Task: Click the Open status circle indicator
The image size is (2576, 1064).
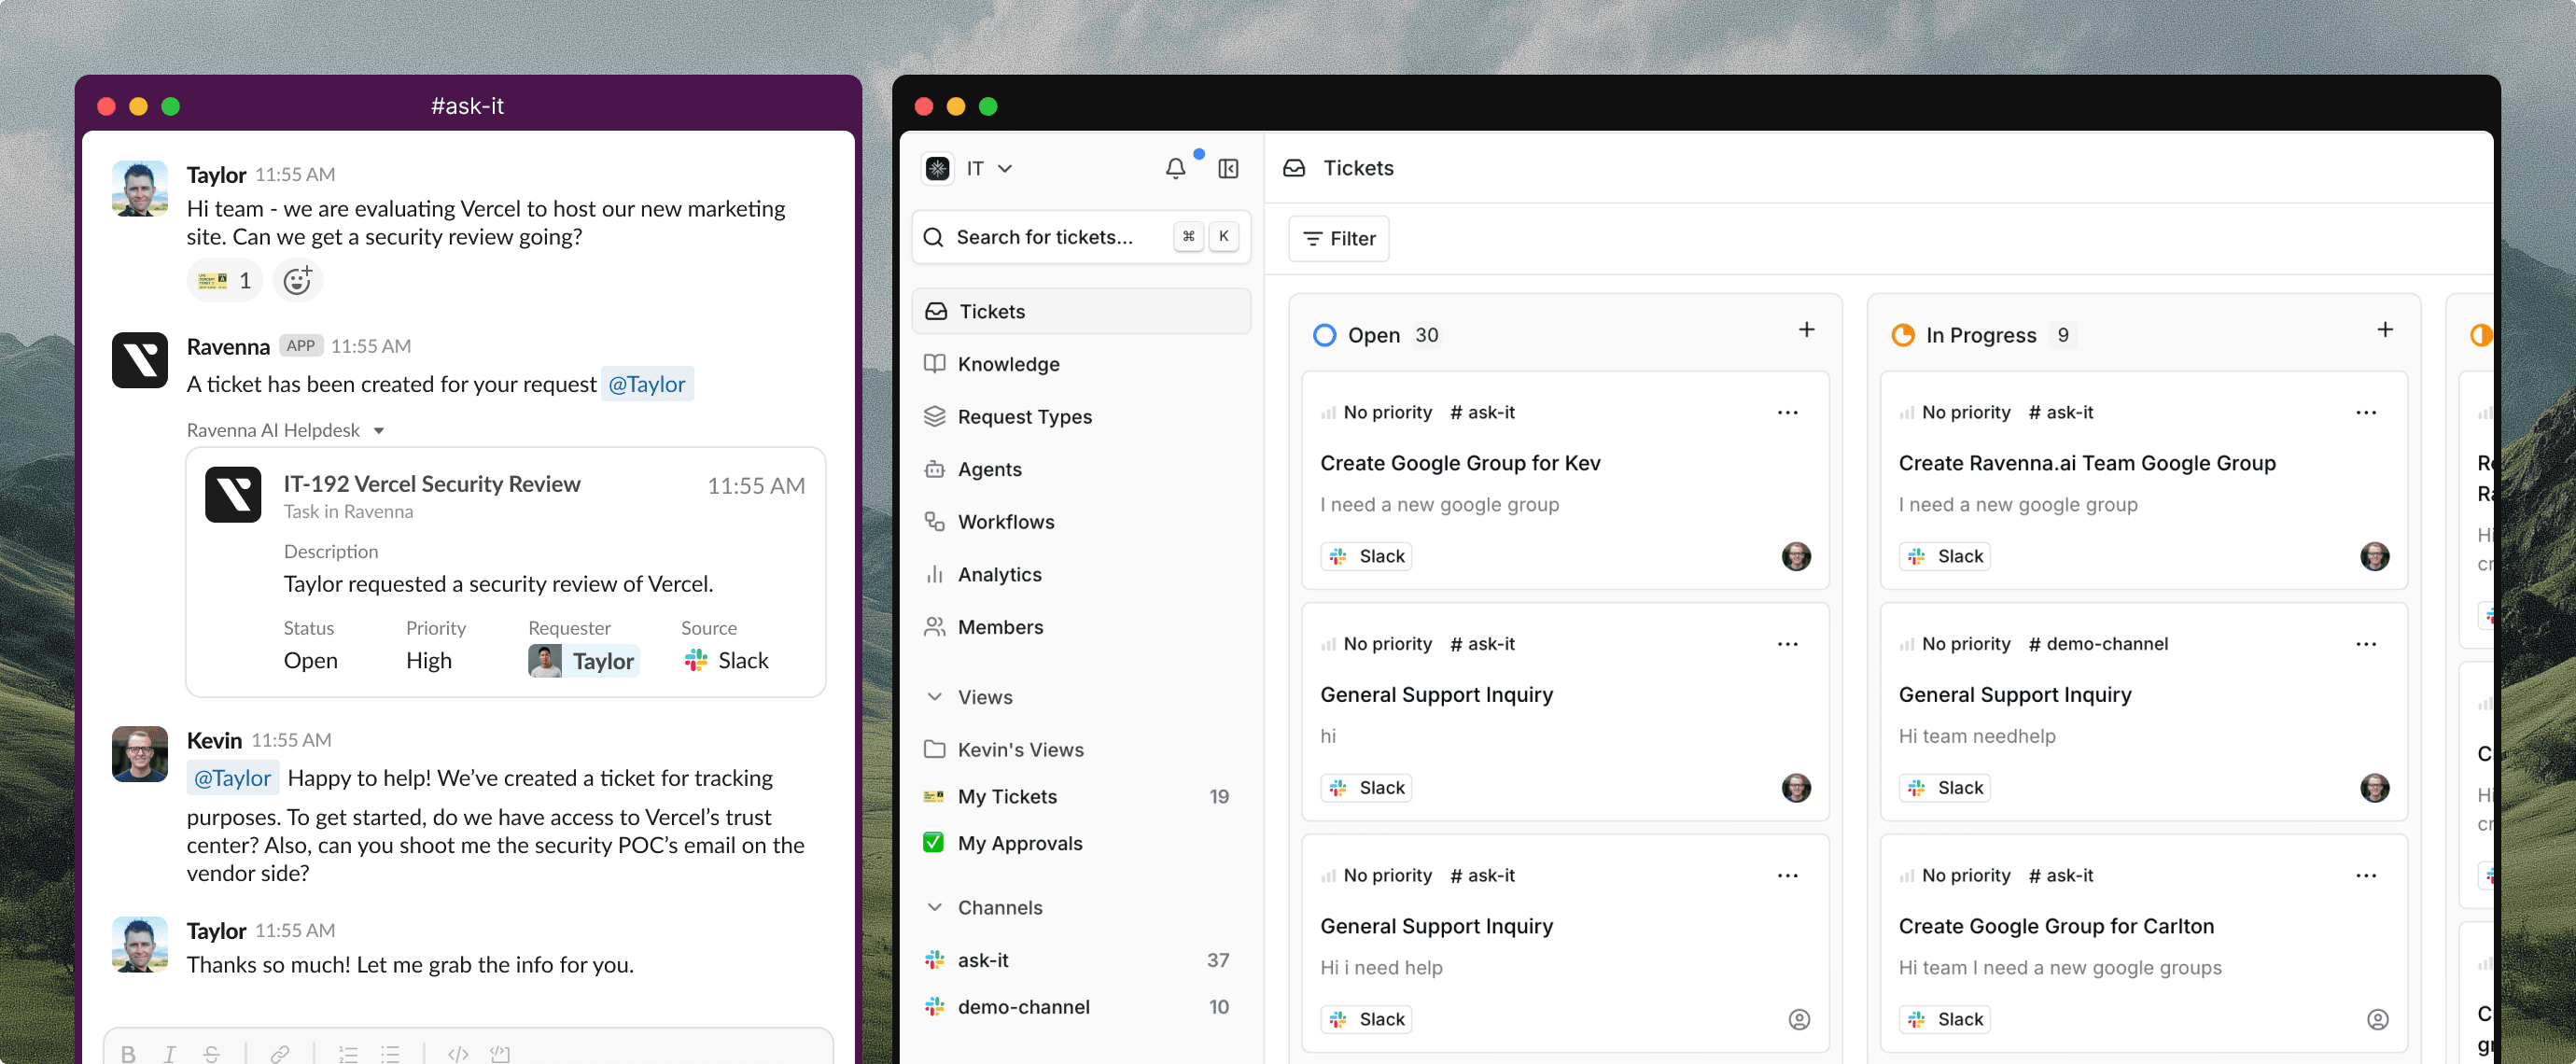Action: coord(1324,335)
